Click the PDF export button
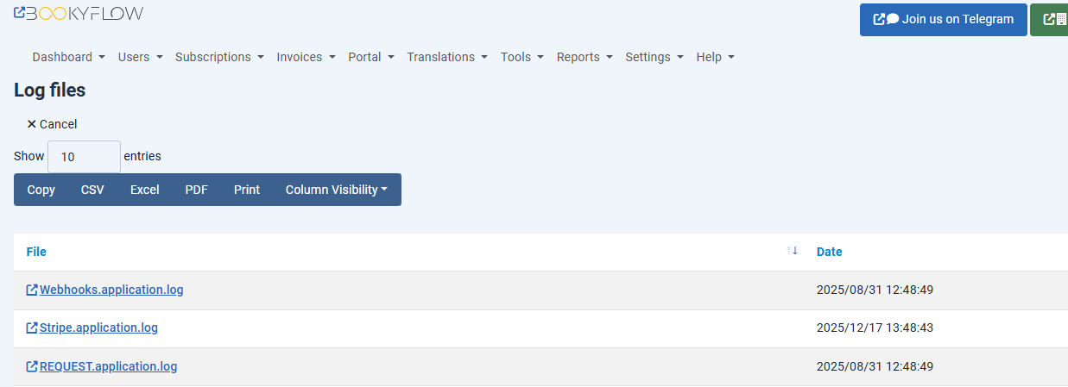Viewport: 1068px width, 387px height. click(196, 190)
